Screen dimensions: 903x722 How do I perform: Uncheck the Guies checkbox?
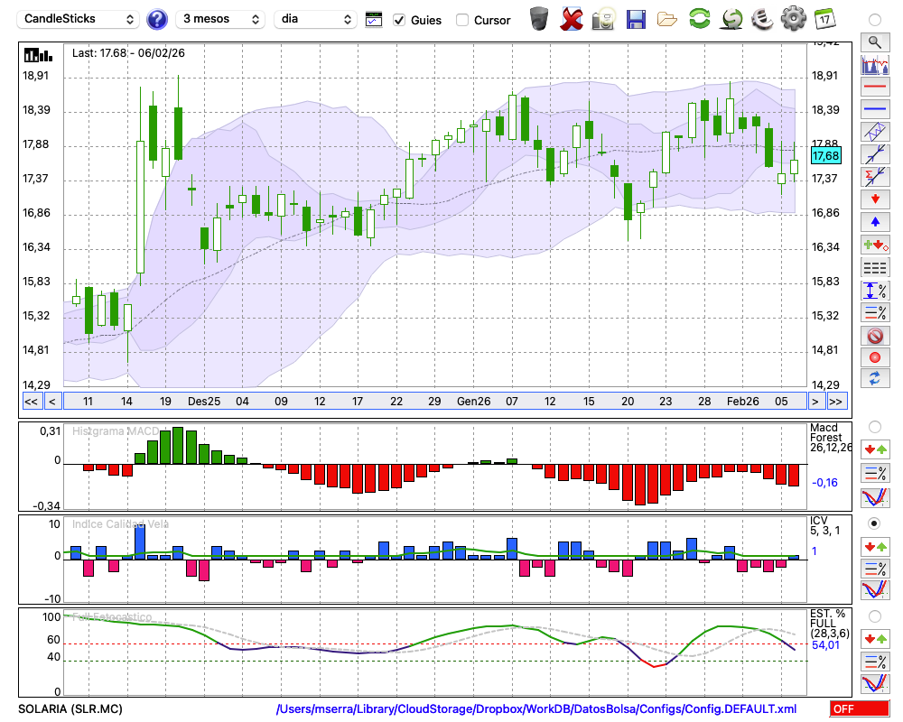point(398,20)
